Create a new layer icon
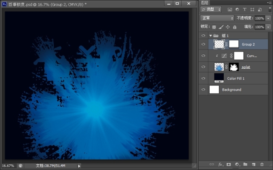273x170 pixels. pyautogui.click(x=254, y=164)
